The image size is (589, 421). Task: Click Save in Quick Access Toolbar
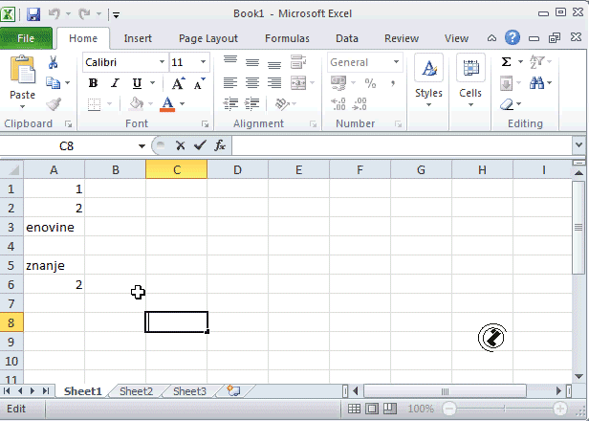(33, 14)
